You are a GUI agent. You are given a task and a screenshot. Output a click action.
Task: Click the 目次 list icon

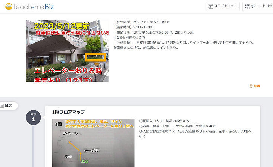click(x=2, y=105)
